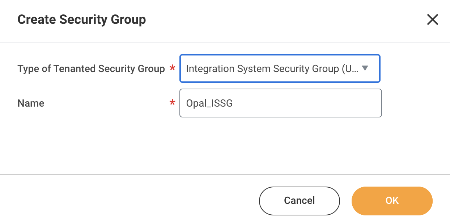Confirm with the orange OK button
The width and height of the screenshot is (450, 219).
click(x=392, y=201)
